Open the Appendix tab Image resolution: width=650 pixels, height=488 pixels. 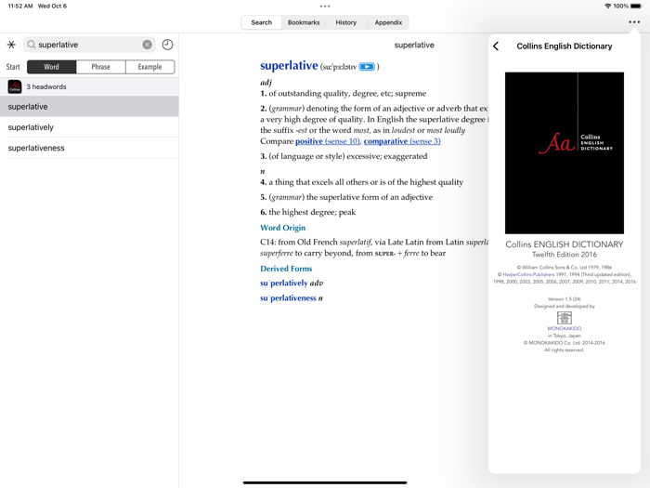pyautogui.click(x=388, y=22)
